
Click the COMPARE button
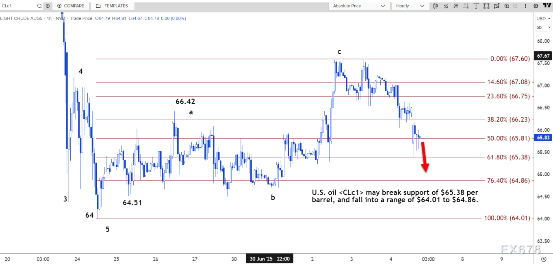pyautogui.click(x=71, y=6)
